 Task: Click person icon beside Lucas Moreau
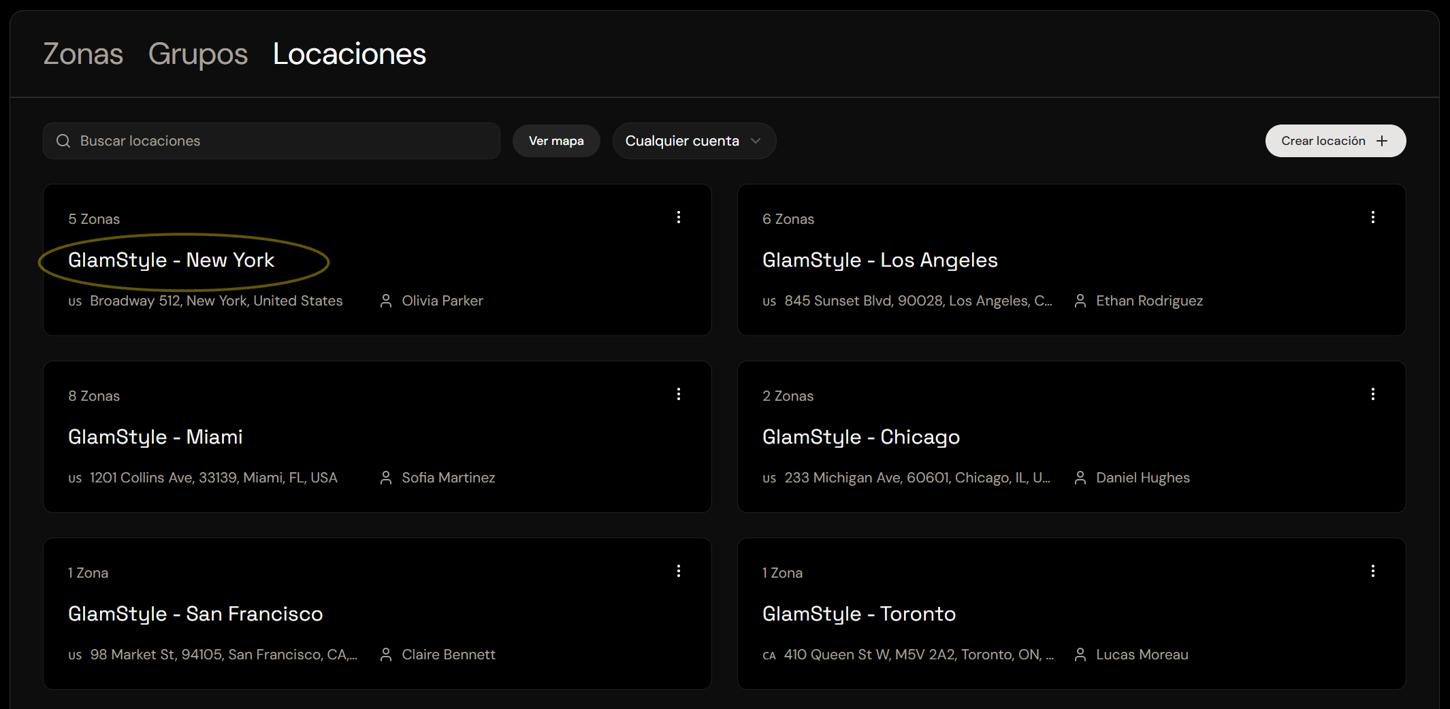(x=1080, y=655)
